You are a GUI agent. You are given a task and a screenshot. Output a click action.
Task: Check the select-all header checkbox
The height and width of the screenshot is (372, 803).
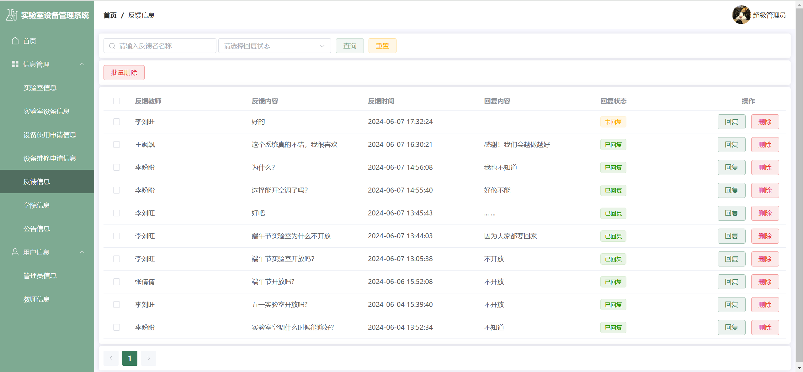[x=116, y=101]
